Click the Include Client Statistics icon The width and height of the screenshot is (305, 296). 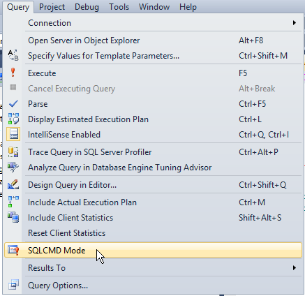[13, 217]
